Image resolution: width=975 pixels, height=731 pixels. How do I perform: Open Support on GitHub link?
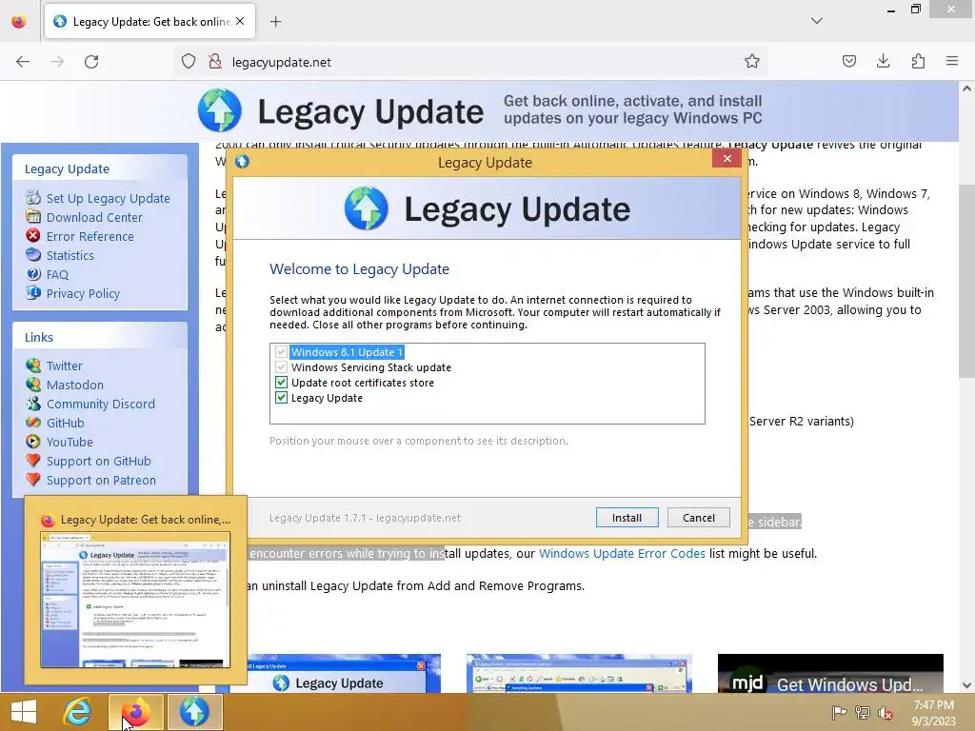coord(99,462)
